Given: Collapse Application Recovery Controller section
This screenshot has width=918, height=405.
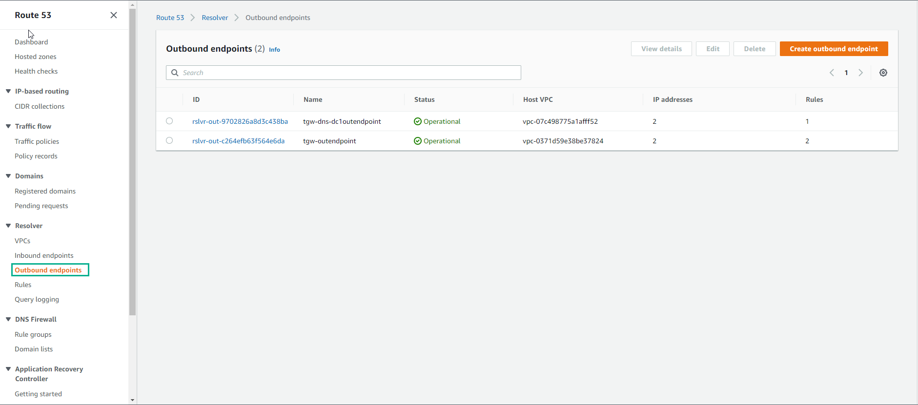Looking at the screenshot, I should point(8,369).
